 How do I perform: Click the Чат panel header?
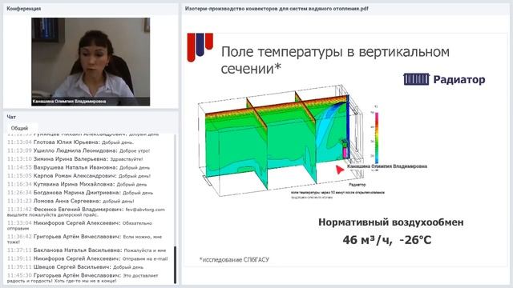pyautogui.click(x=11, y=117)
